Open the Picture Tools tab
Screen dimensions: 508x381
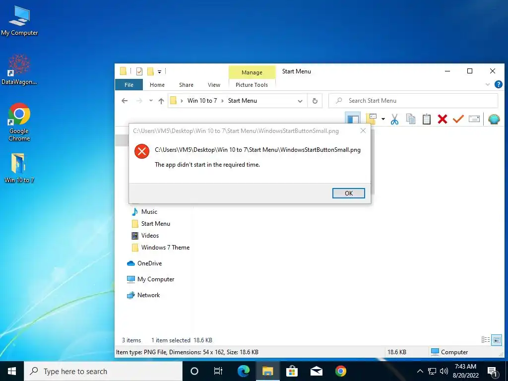pos(252,85)
